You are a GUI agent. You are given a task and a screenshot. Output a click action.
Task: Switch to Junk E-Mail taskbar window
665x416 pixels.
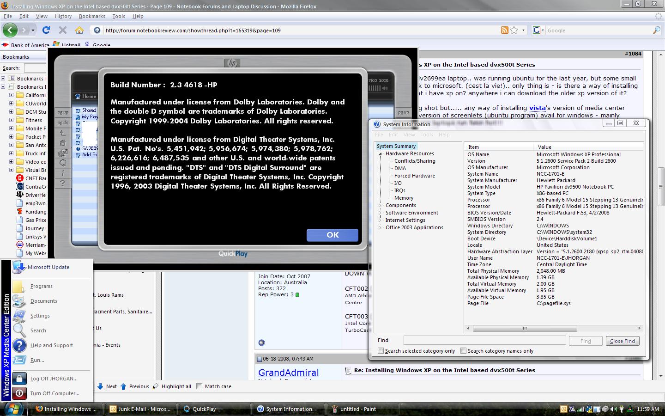[x=140, y=409]
